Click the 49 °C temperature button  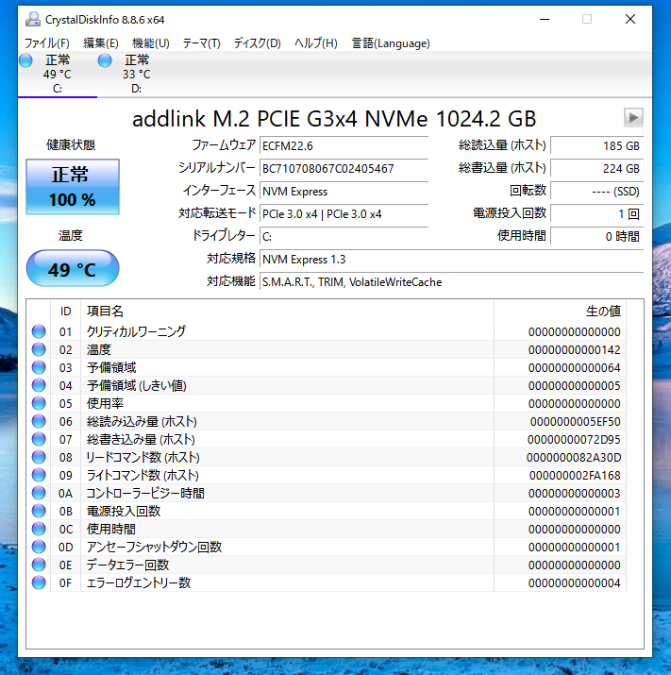pyautogui.click(x=73, y=269)
